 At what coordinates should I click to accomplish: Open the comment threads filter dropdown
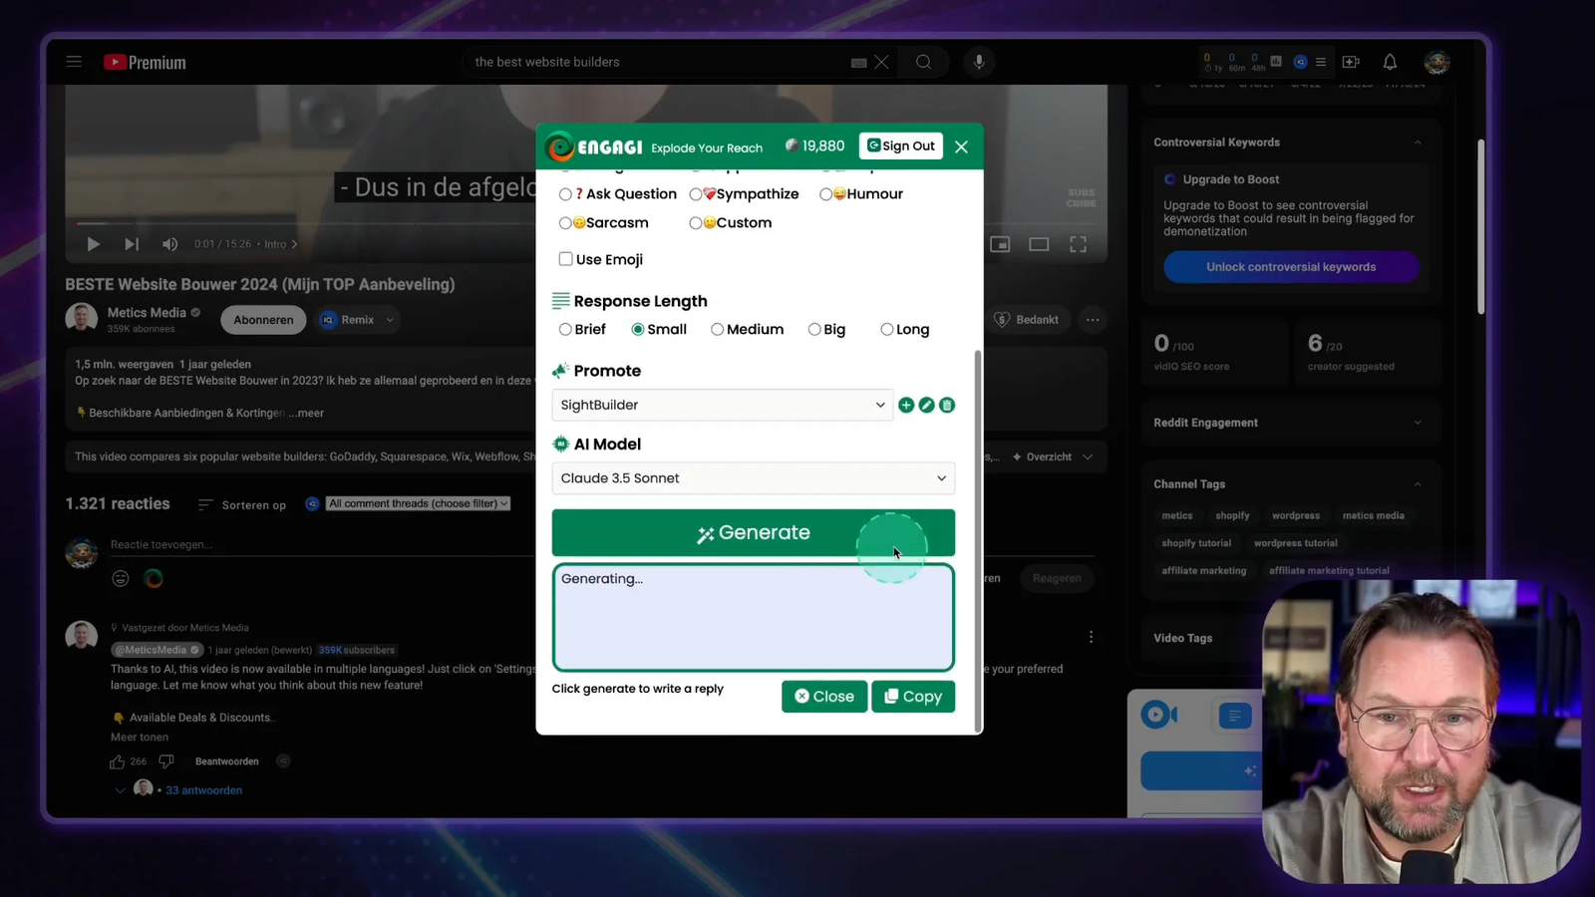419,504
